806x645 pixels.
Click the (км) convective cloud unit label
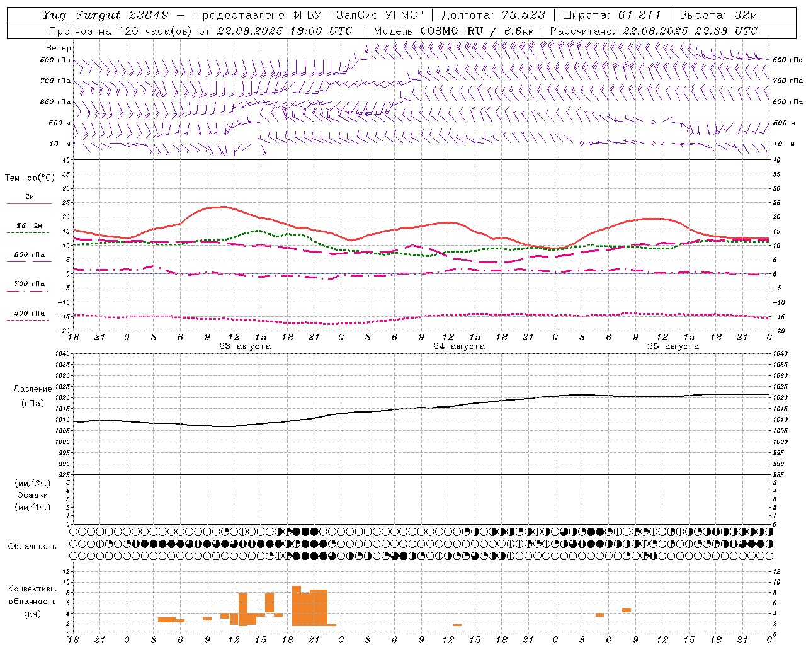(32, 614)
